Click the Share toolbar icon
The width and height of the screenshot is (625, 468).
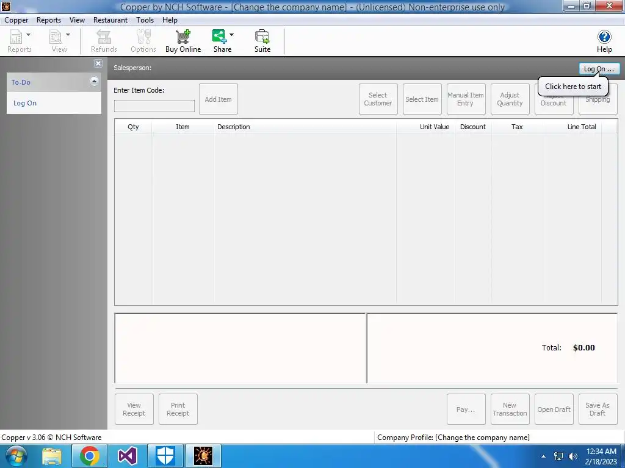click(x=219, y=37)
